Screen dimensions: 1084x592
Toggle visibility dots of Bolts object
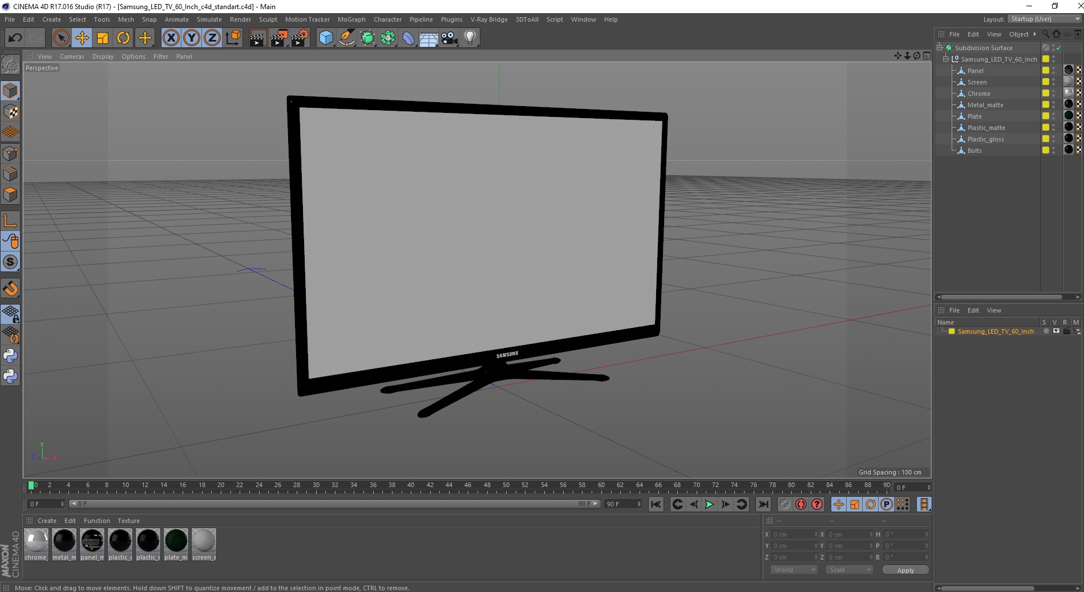point(1053,151)
